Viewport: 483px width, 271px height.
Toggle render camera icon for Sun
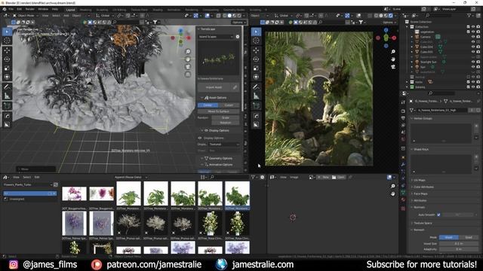[478, 67]
